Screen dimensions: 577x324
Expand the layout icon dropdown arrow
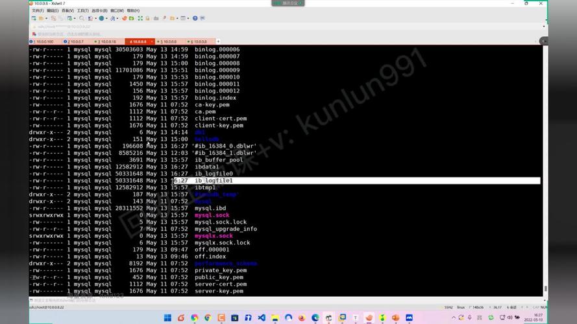(188, 18)
